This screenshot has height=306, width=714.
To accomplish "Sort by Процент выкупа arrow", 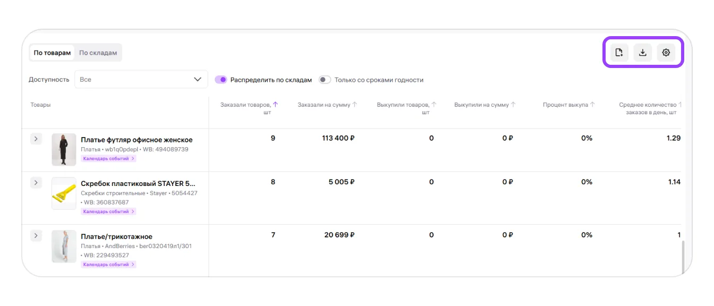I will 592,105.
